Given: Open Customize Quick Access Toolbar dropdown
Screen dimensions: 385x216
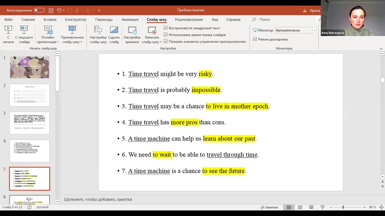Looking at the screenshot, I should (99, 10).
